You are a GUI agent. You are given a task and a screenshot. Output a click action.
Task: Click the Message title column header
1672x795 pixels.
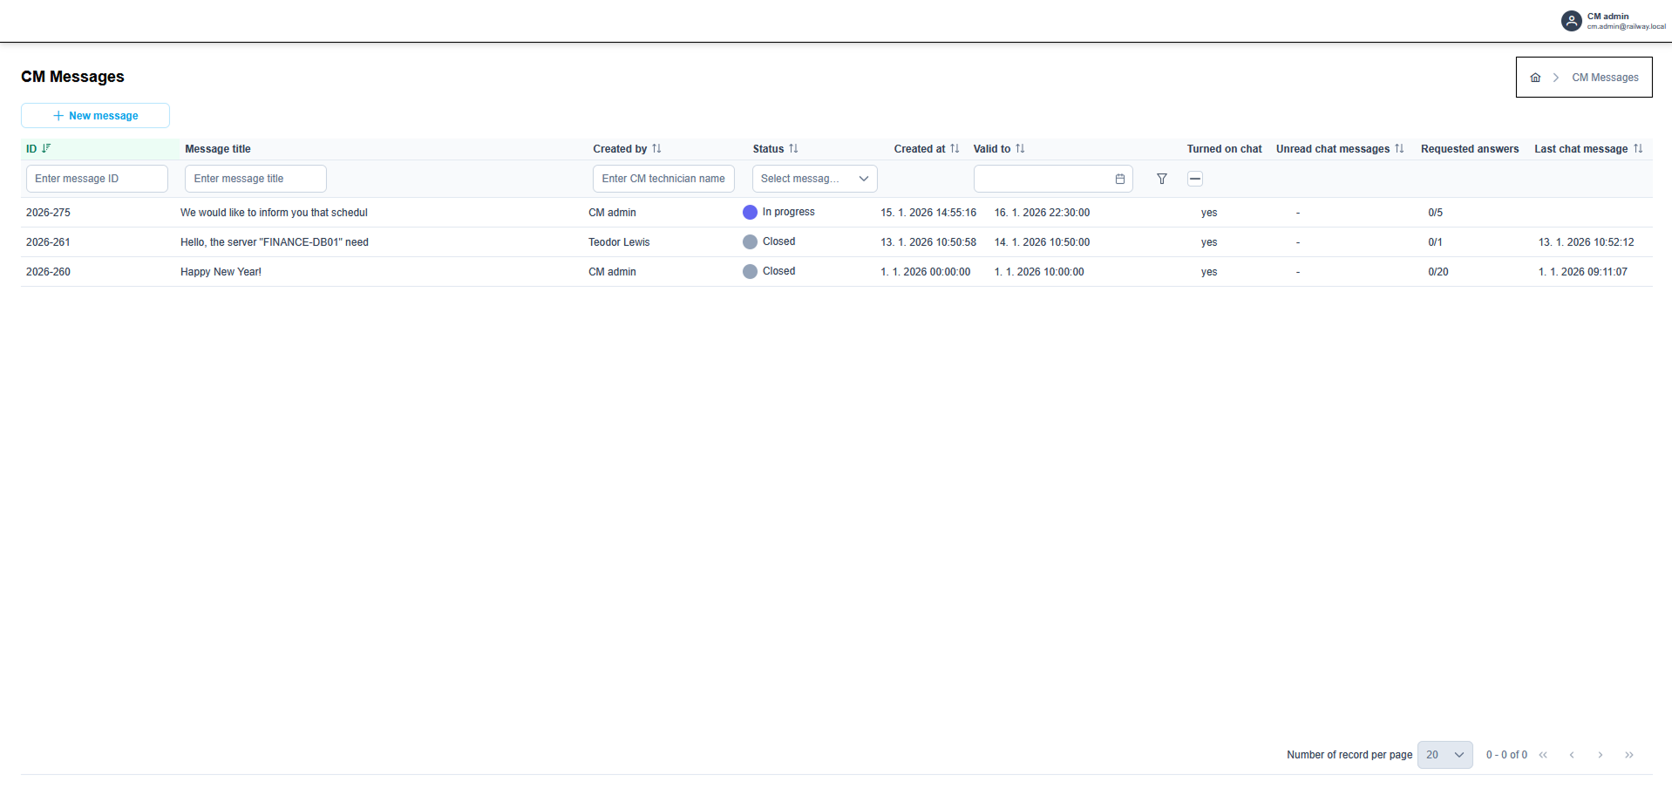click(218, 149)
